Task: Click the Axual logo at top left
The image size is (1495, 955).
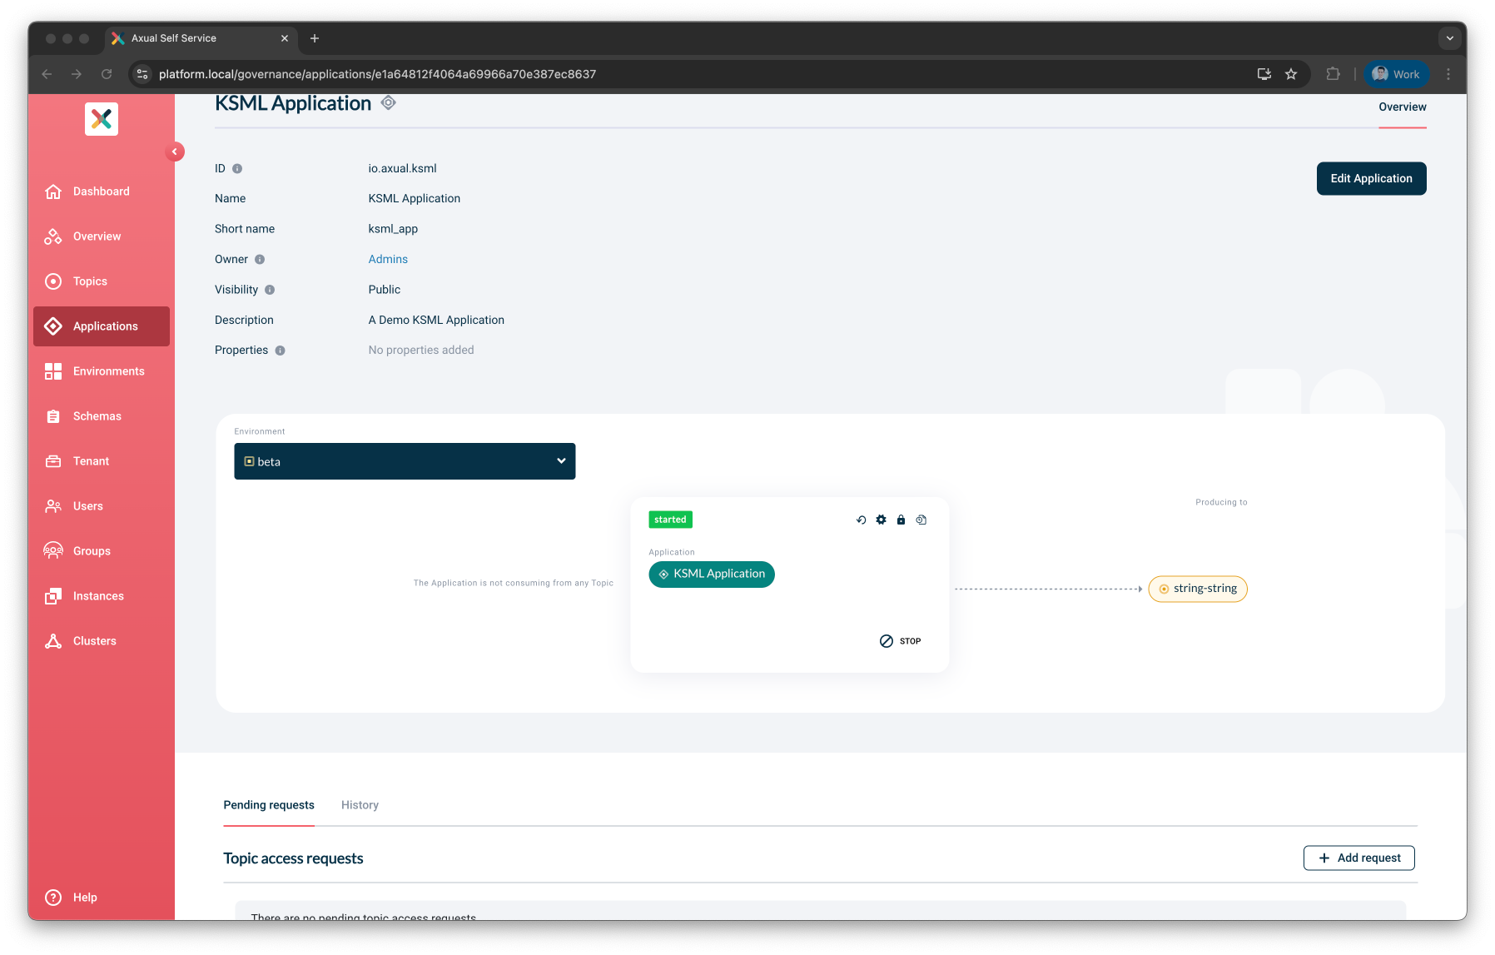Action: 101,118
